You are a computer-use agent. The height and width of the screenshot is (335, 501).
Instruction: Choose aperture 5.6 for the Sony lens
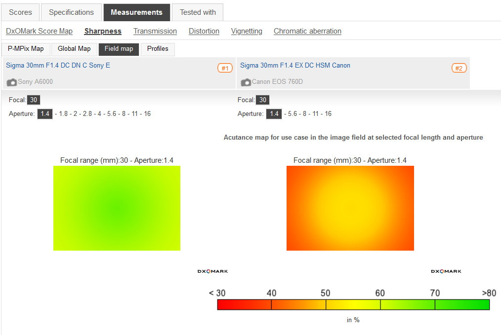112,114
